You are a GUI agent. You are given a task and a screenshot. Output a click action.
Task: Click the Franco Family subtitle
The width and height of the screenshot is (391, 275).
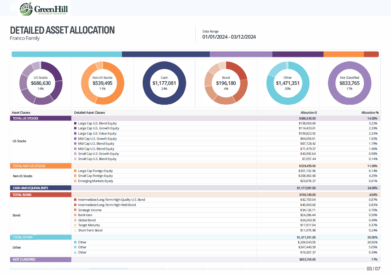tap(25, 38)
